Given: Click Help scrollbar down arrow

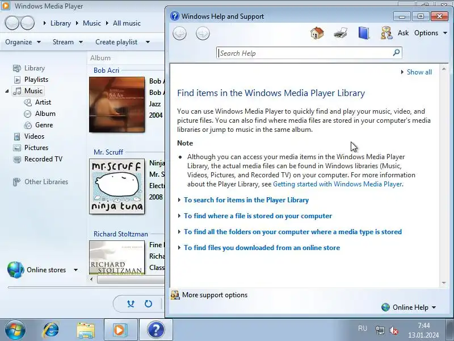Looking at the screenshot, I should click(x=444, y=282).
